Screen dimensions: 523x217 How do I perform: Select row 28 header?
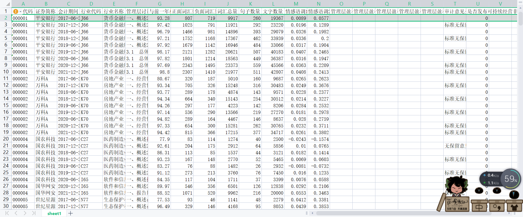6,193
